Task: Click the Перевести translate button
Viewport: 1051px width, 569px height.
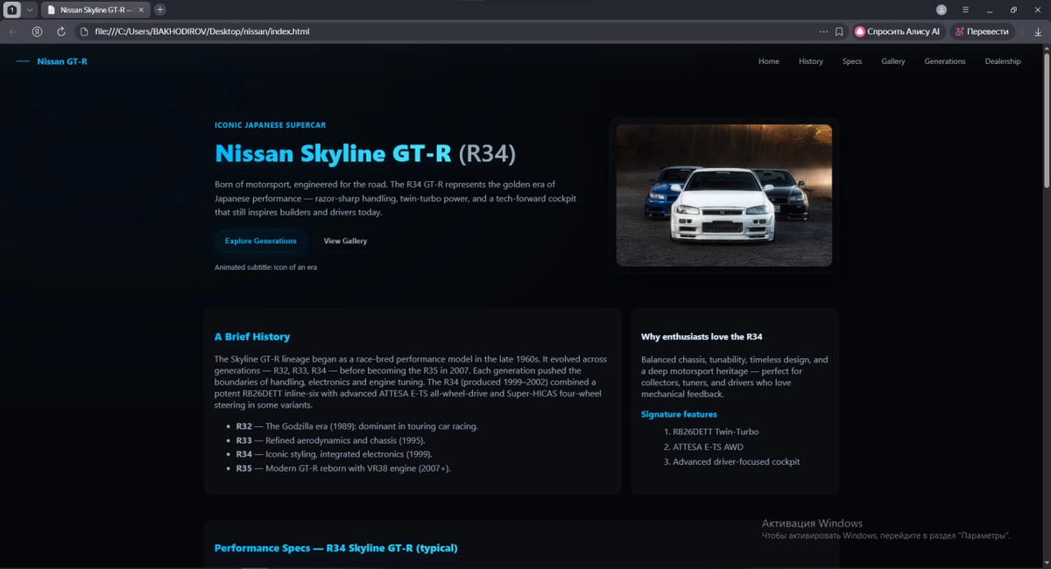Action: (983, 32)
